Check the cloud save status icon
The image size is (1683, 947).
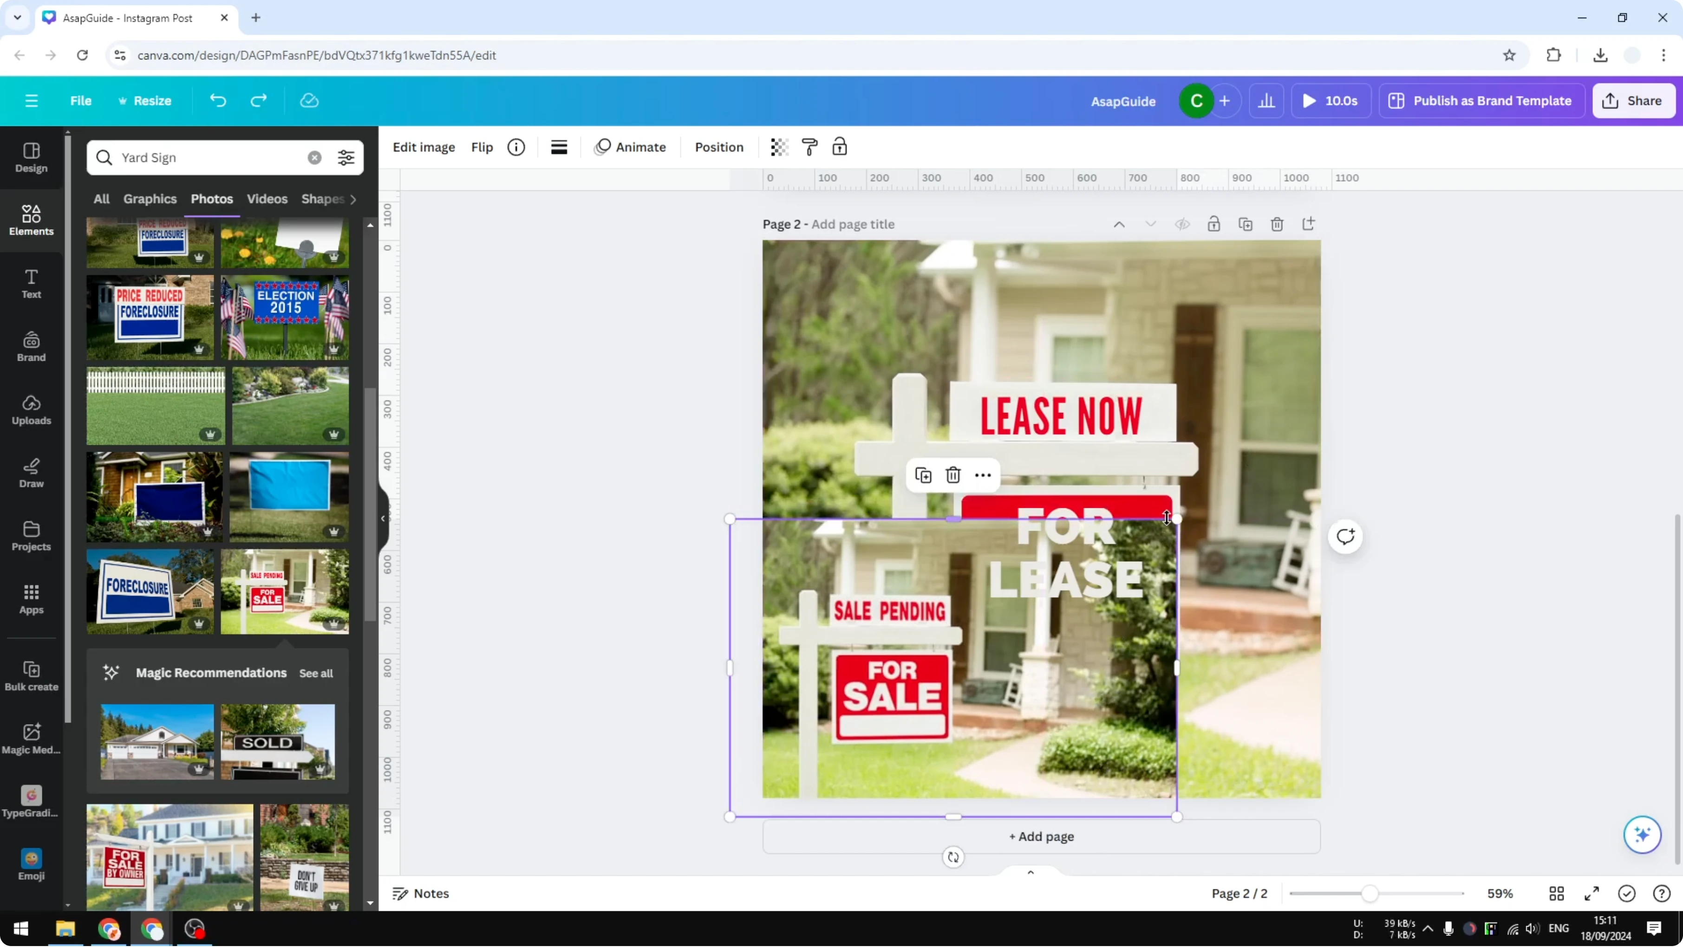click(309, 101)
